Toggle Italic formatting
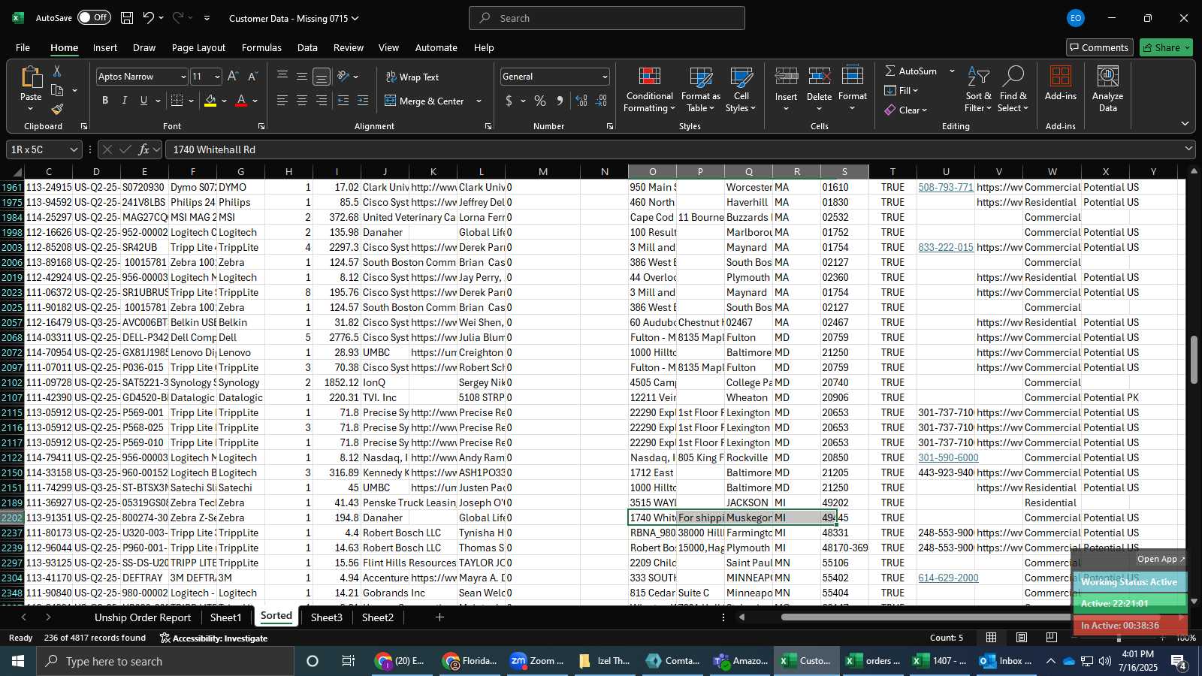This screenshot has height=676, width=1202. [x=125, y=101]
